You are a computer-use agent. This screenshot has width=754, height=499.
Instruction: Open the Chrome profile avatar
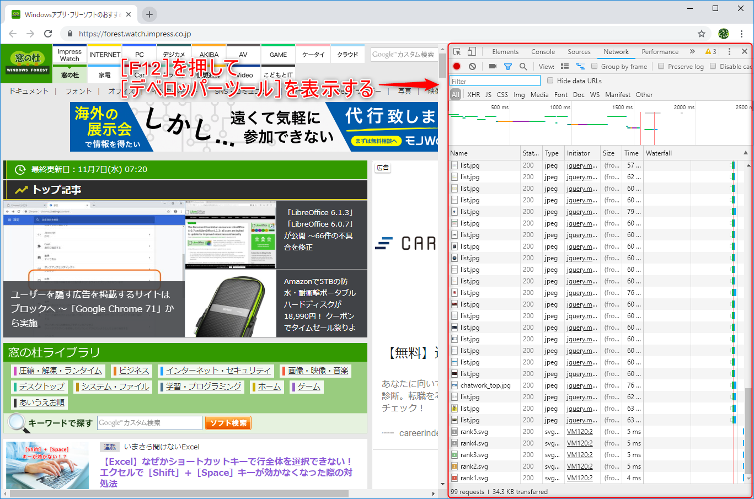pos(724,34)
